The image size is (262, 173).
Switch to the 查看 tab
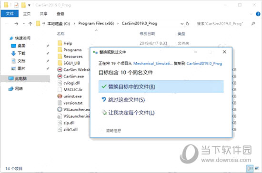60,14
